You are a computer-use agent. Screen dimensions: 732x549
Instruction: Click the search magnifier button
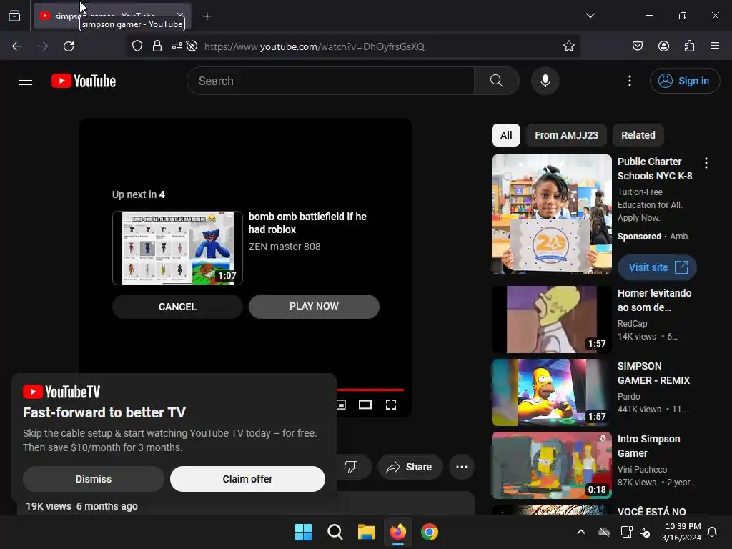point(496,81)
